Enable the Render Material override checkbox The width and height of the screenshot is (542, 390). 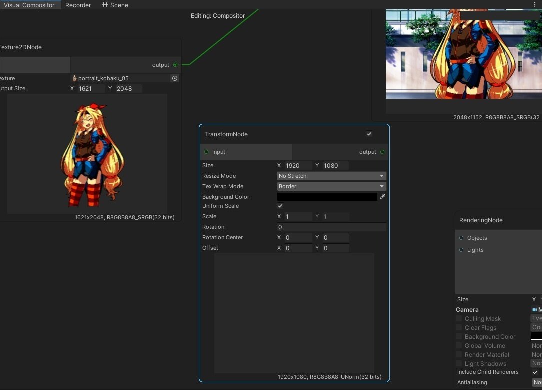(x=459, y=354)
